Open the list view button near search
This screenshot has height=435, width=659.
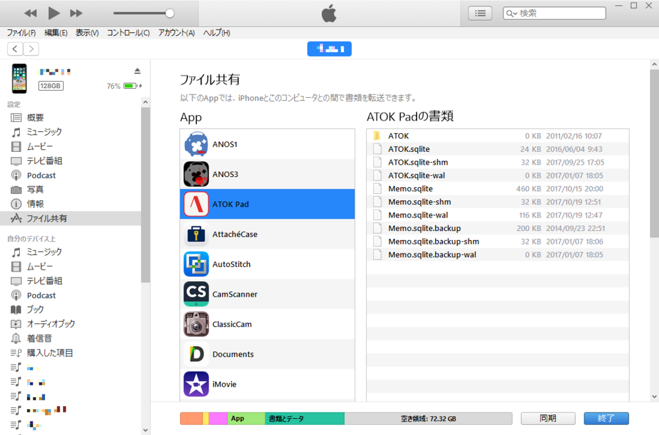[x=480, y=14]
